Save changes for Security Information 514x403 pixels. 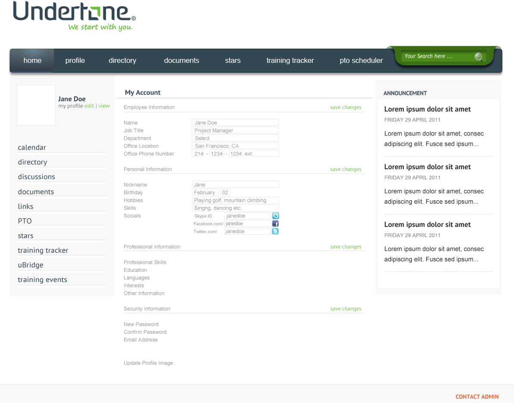(346, 309)
